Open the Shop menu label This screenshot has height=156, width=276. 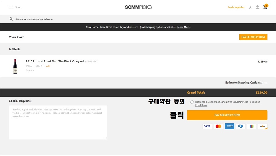tap(18, 7)
